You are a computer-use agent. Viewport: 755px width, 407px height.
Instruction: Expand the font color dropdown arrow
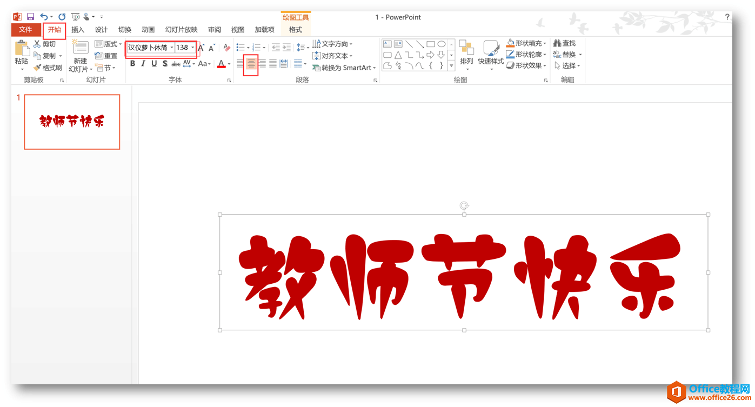229,64
